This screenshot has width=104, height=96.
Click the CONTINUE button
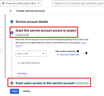click(x=22, y=74)
